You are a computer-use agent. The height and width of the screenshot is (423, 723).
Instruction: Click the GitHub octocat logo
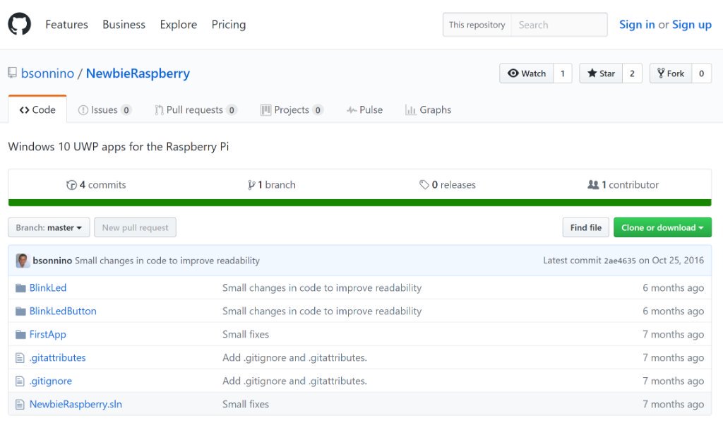[19, 24]
